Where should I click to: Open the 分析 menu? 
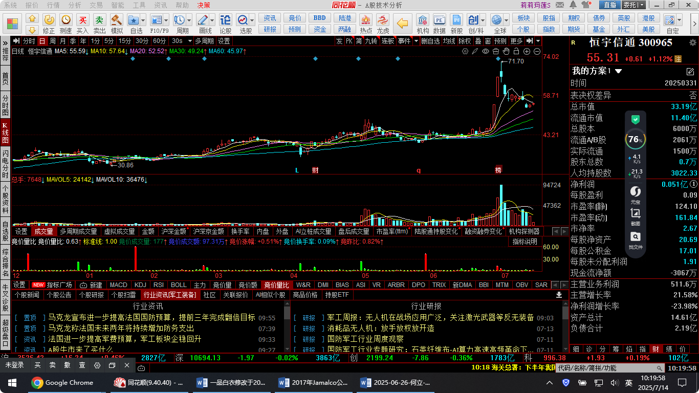point(75,5)
